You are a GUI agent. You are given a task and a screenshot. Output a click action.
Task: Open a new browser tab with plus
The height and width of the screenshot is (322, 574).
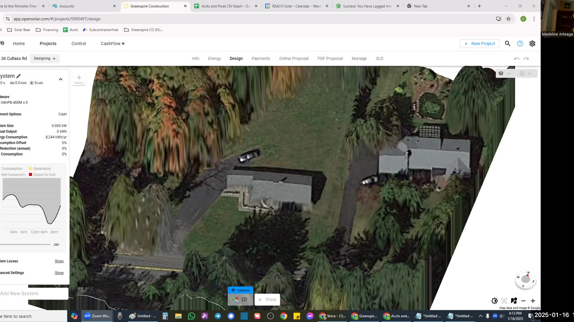[479, 6]
